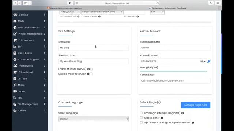Image resolution: width=234 pixels, height=131 pixels.
Task: Click the Music note icon
Action: point(15,85)
